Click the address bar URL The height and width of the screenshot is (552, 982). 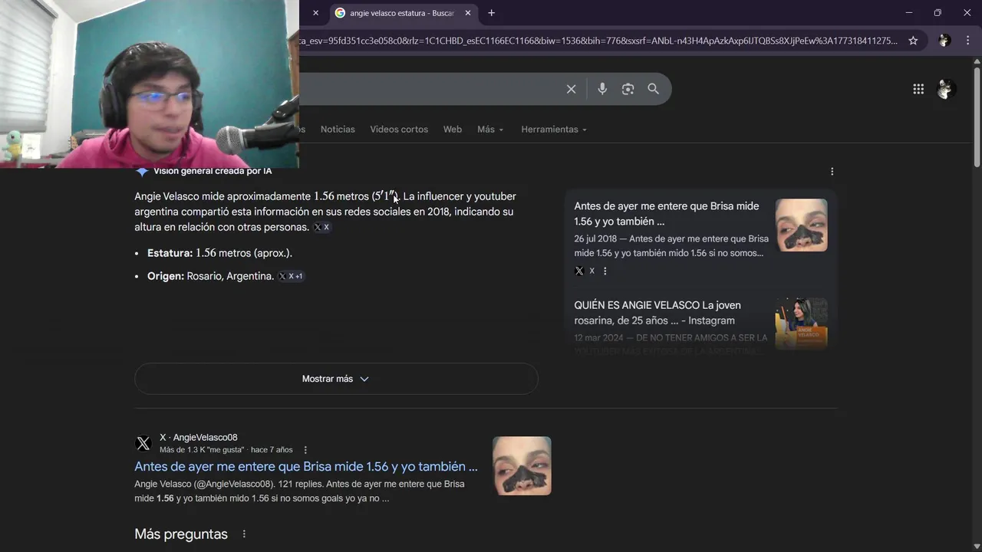[x=598, y=41]
